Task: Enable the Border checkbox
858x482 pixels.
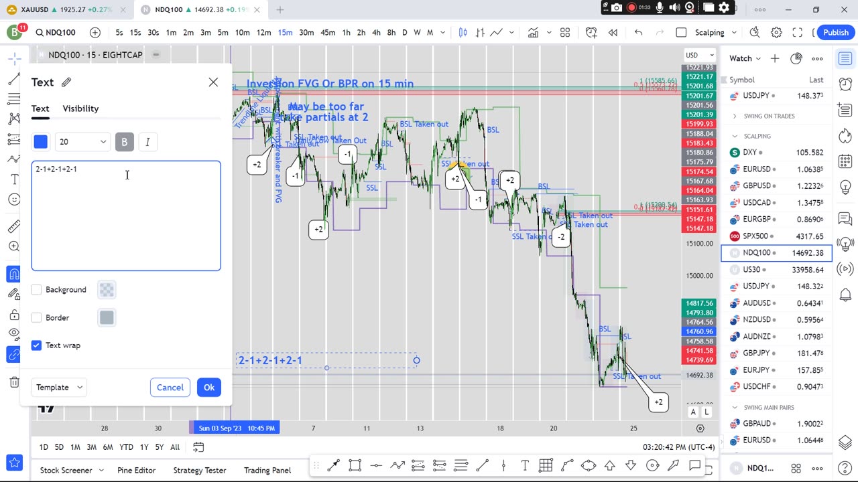Action: [36, 317]
